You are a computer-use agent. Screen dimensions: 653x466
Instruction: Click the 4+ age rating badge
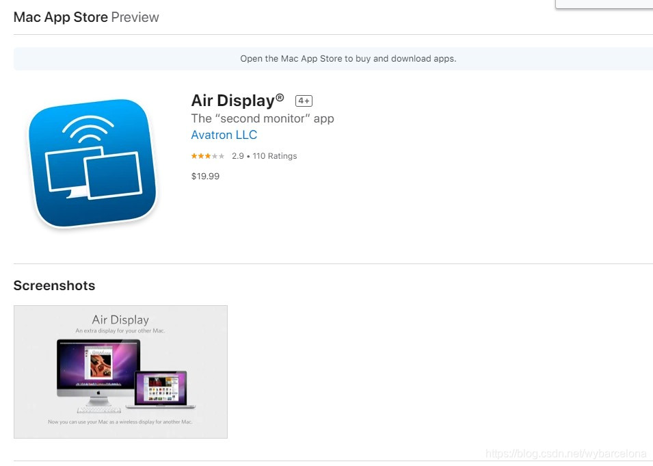click(x=304, y=101)
